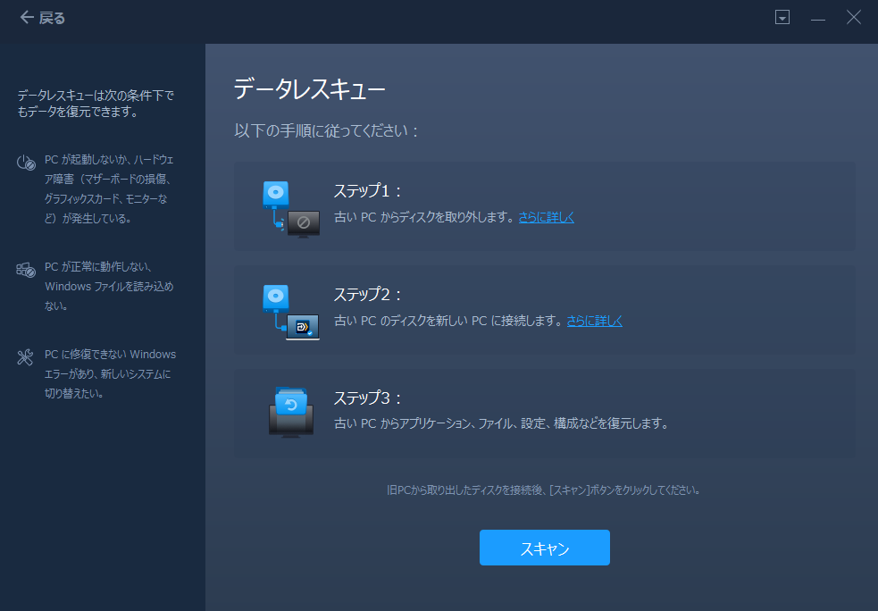Close the data rescue window
Screen dimensions: 878x611
click(x=853, y=17)
